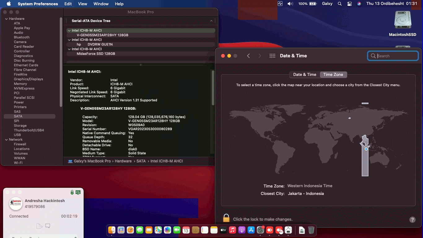Click the date and clock in menu bar
The height and width of the screenshot is (238, 423).
point(392,4)
